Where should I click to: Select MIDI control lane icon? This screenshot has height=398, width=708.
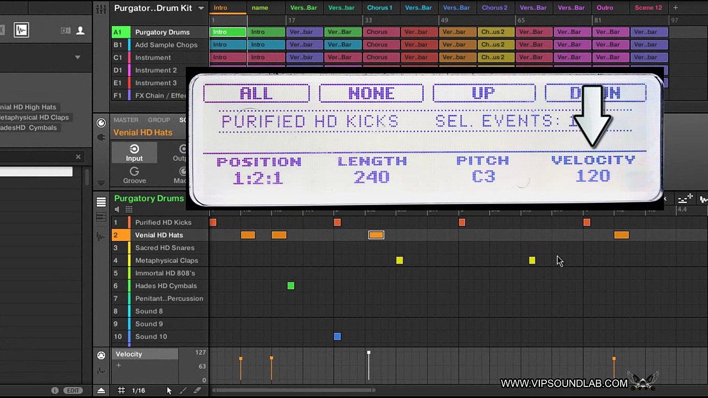pos(101,355)
